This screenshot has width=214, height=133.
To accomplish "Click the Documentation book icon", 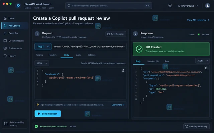I will 5,41.
